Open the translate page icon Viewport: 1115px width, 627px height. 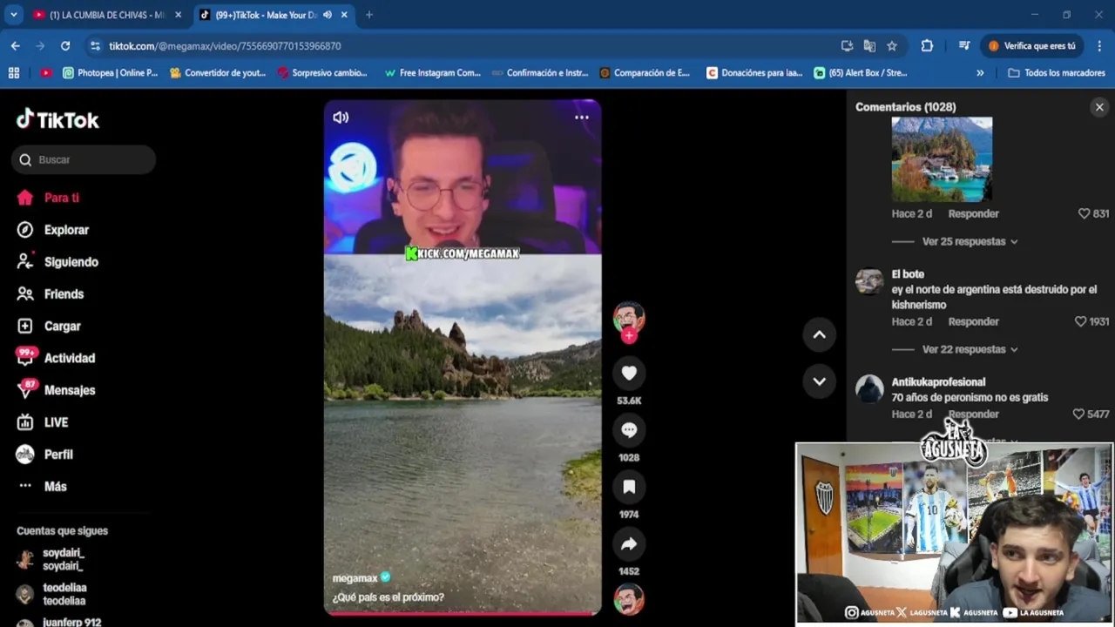coord(869,46)
